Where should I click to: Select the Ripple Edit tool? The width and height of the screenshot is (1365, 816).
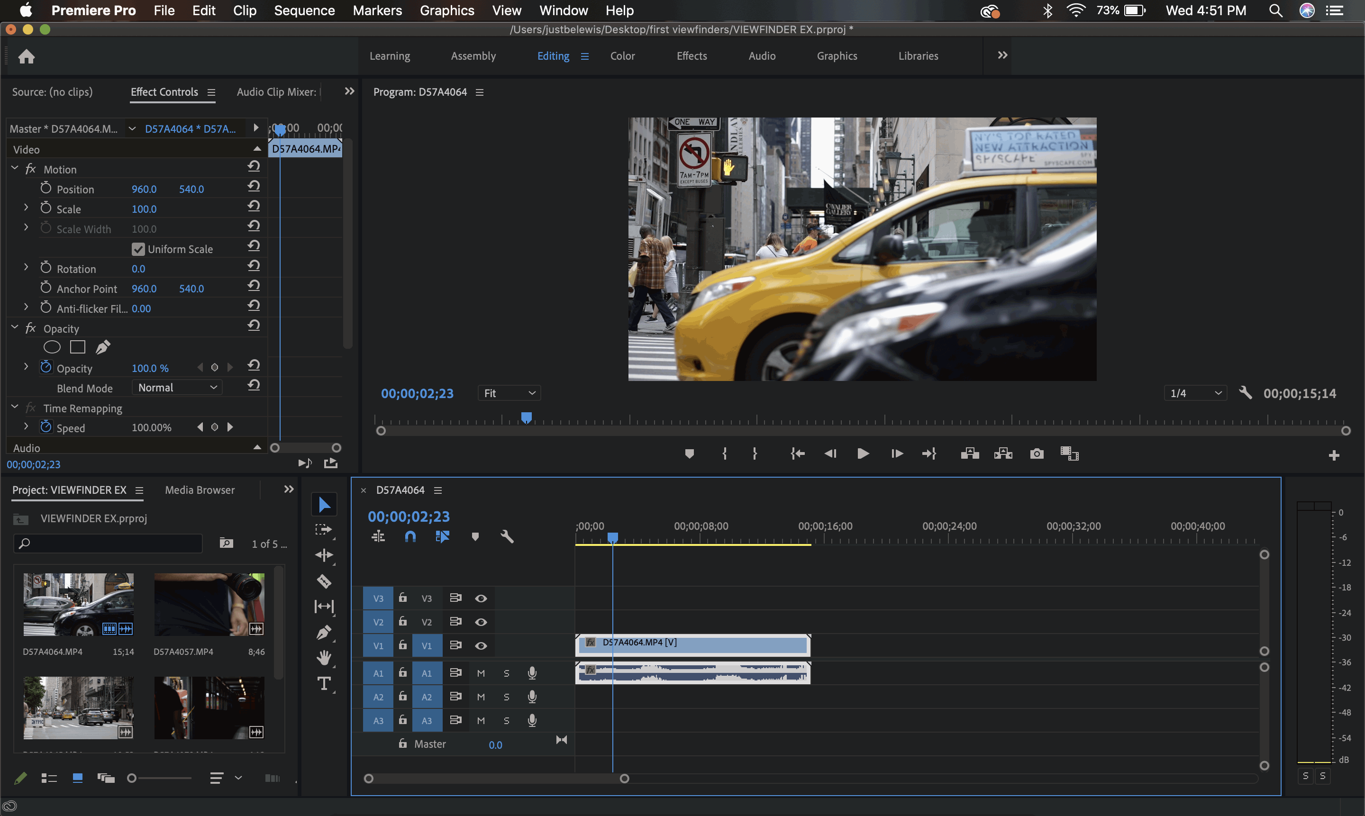click(324, 555)
